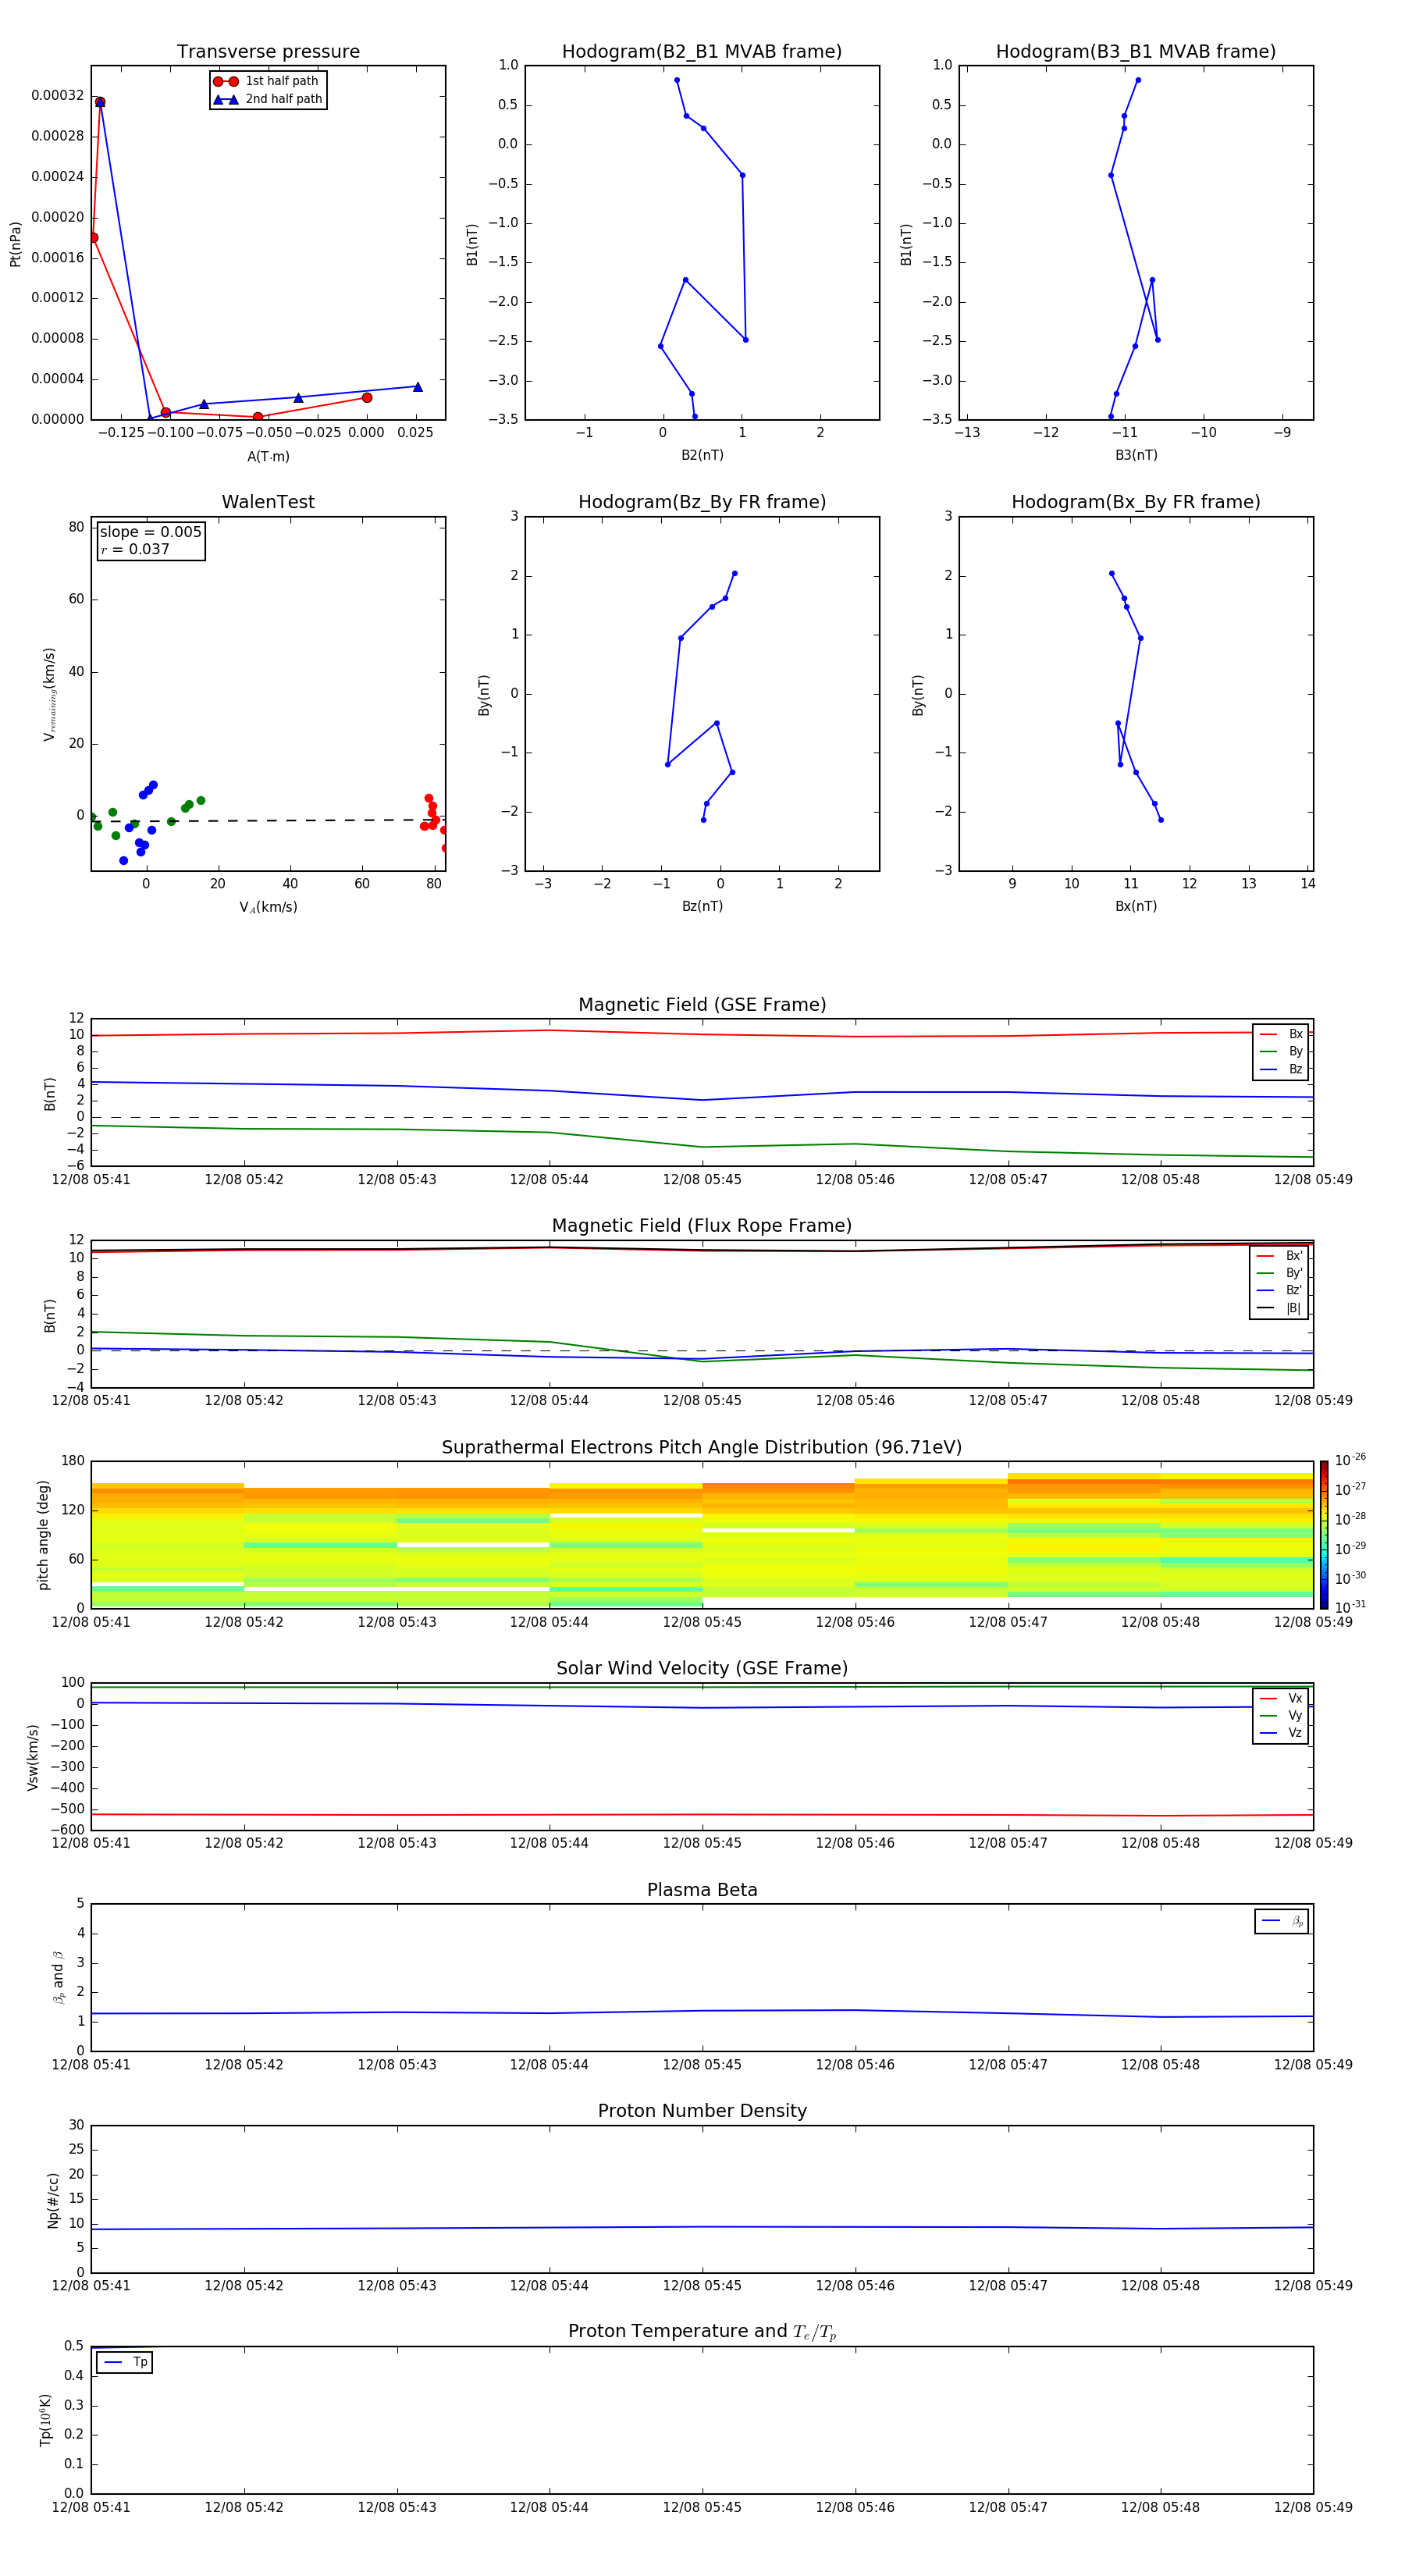Click "12/08 05:49" tick under Proton Temperature plot
The width and height of the screenshot is (1405, 2576).
coord(1313,2507)
